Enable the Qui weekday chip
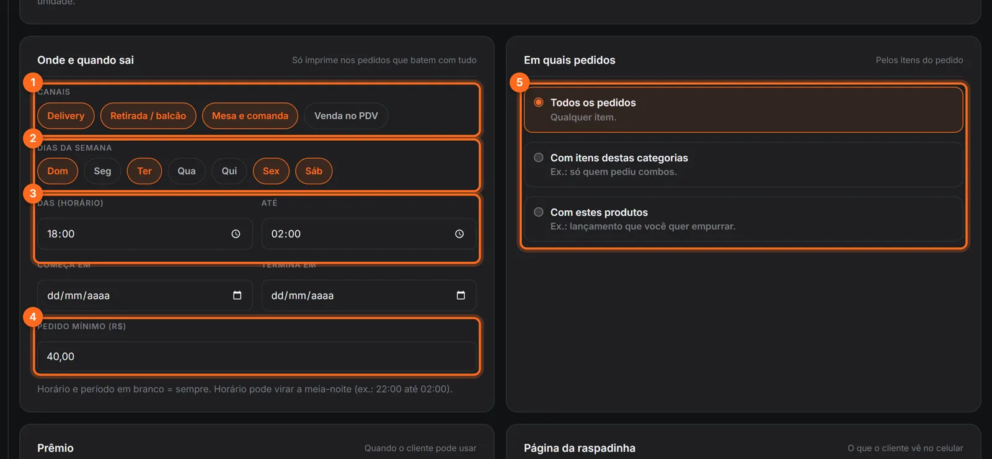The height and width of the screenshot is (459, 992). 229,171
